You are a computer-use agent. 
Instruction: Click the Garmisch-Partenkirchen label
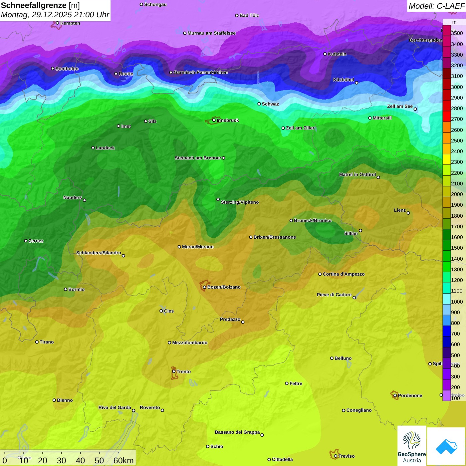tap(201, 72)
